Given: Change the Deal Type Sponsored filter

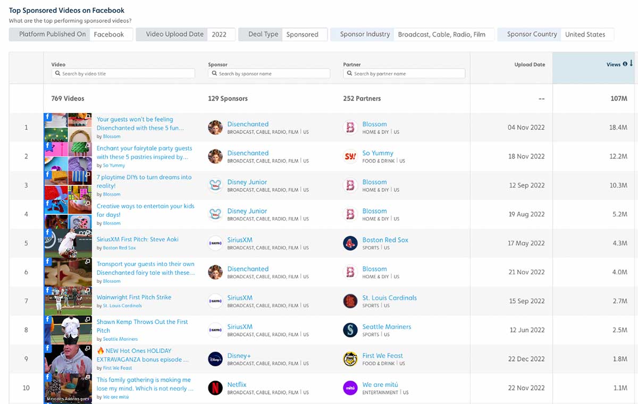Looking at the screenshot, I should coord(302,35).
